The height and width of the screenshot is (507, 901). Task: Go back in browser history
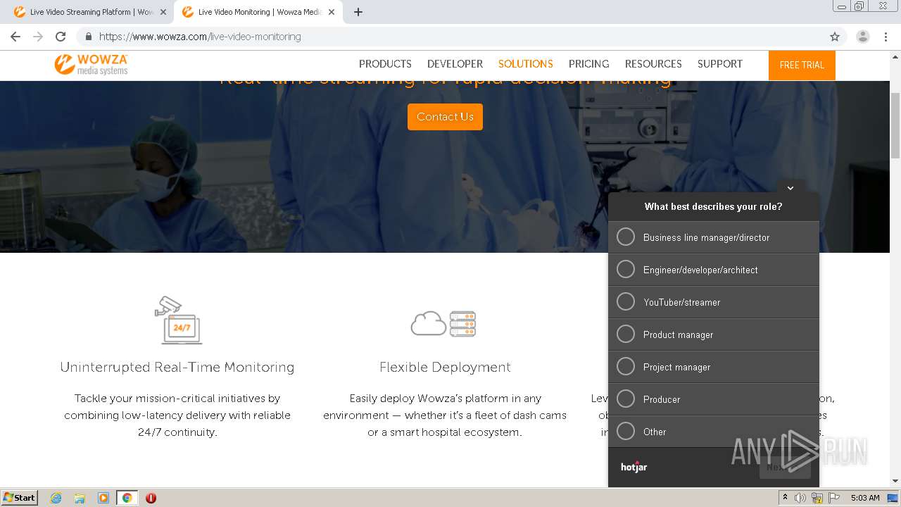15,37
